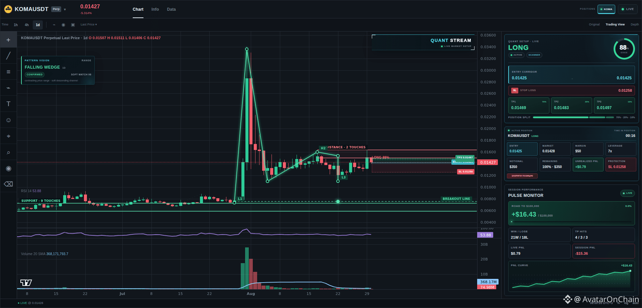Viewport: 642px width, 308px height.
Task: Click the BREAKOUT LINE chart label
Action: tap(456, 199)
